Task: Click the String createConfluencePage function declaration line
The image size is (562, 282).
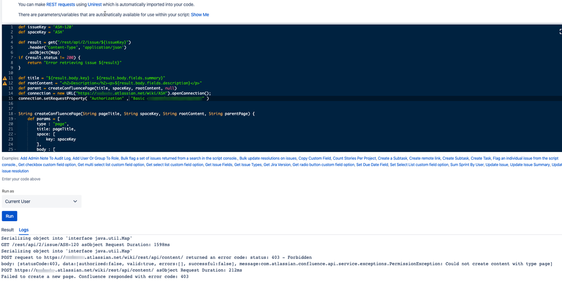Action: point(136,114)
